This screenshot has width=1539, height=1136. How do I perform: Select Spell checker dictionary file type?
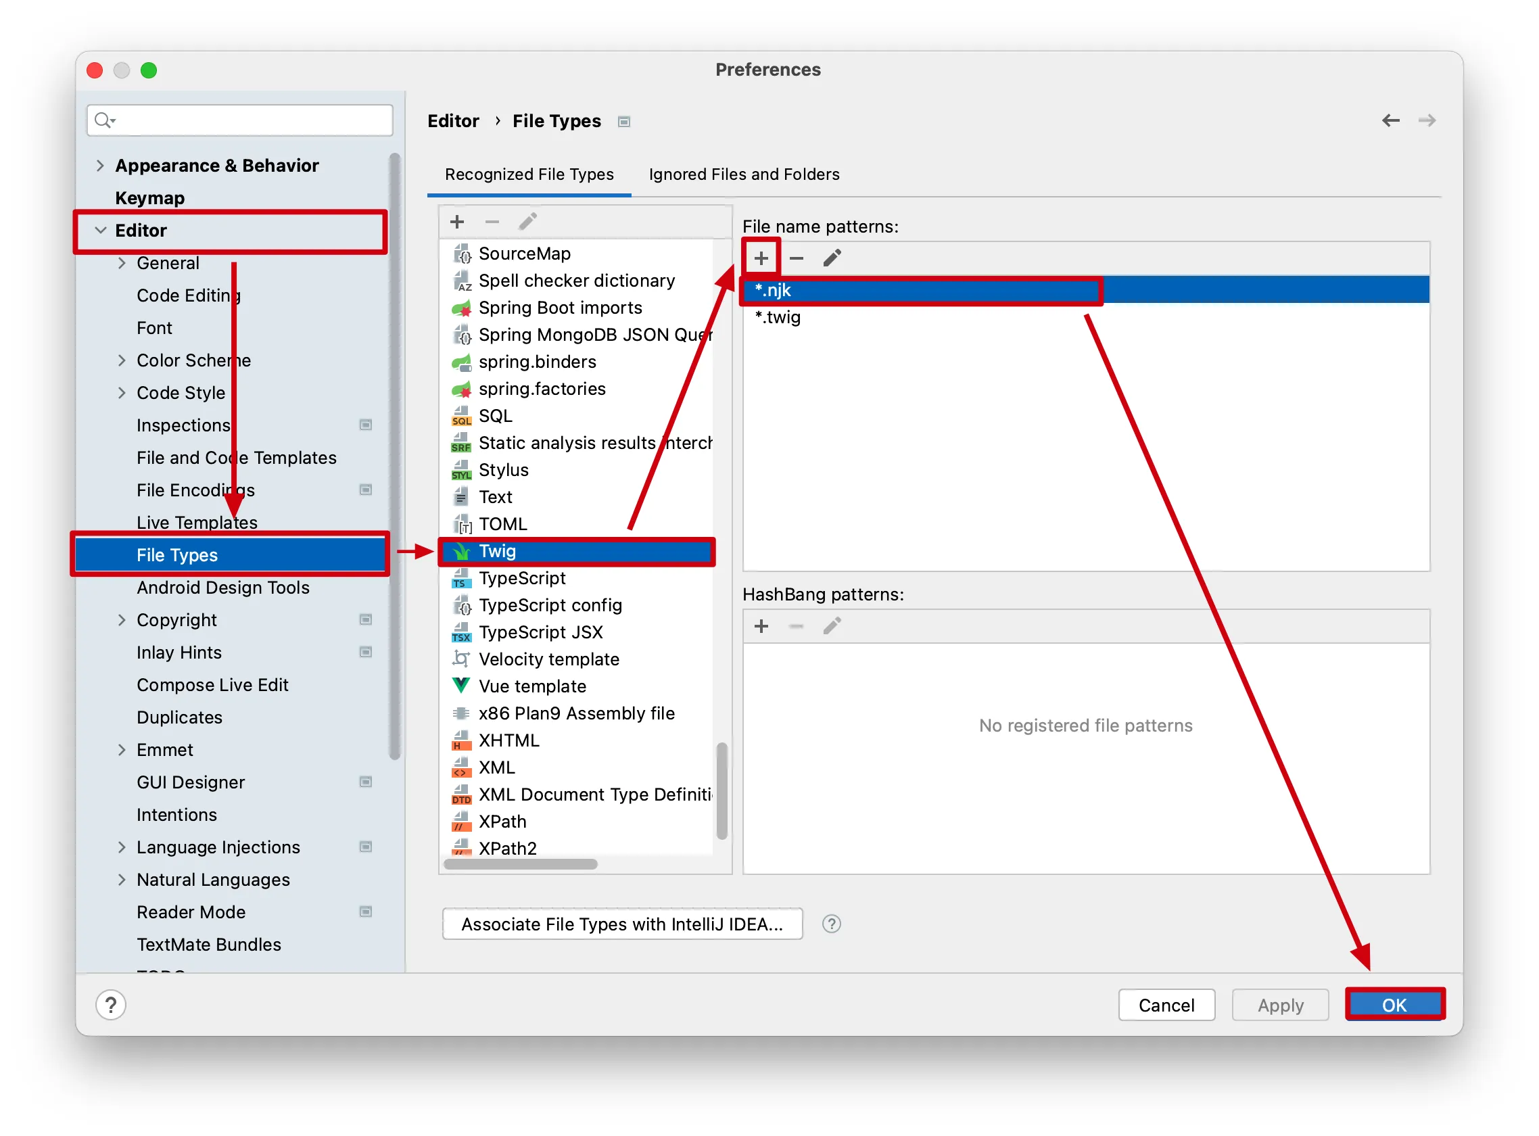pyautogui.click(x=576, y=281)
